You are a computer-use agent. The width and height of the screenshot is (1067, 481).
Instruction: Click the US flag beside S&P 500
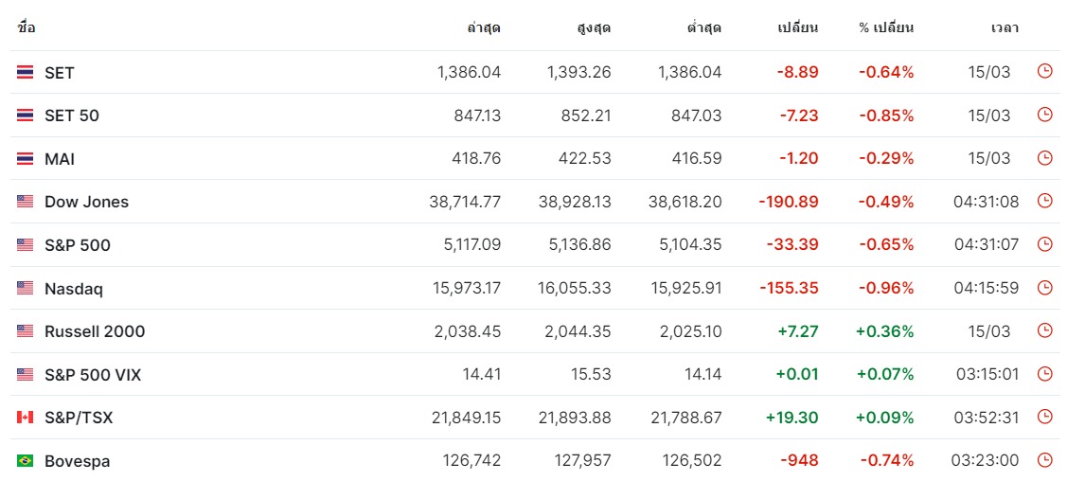(x=26, y=245)
